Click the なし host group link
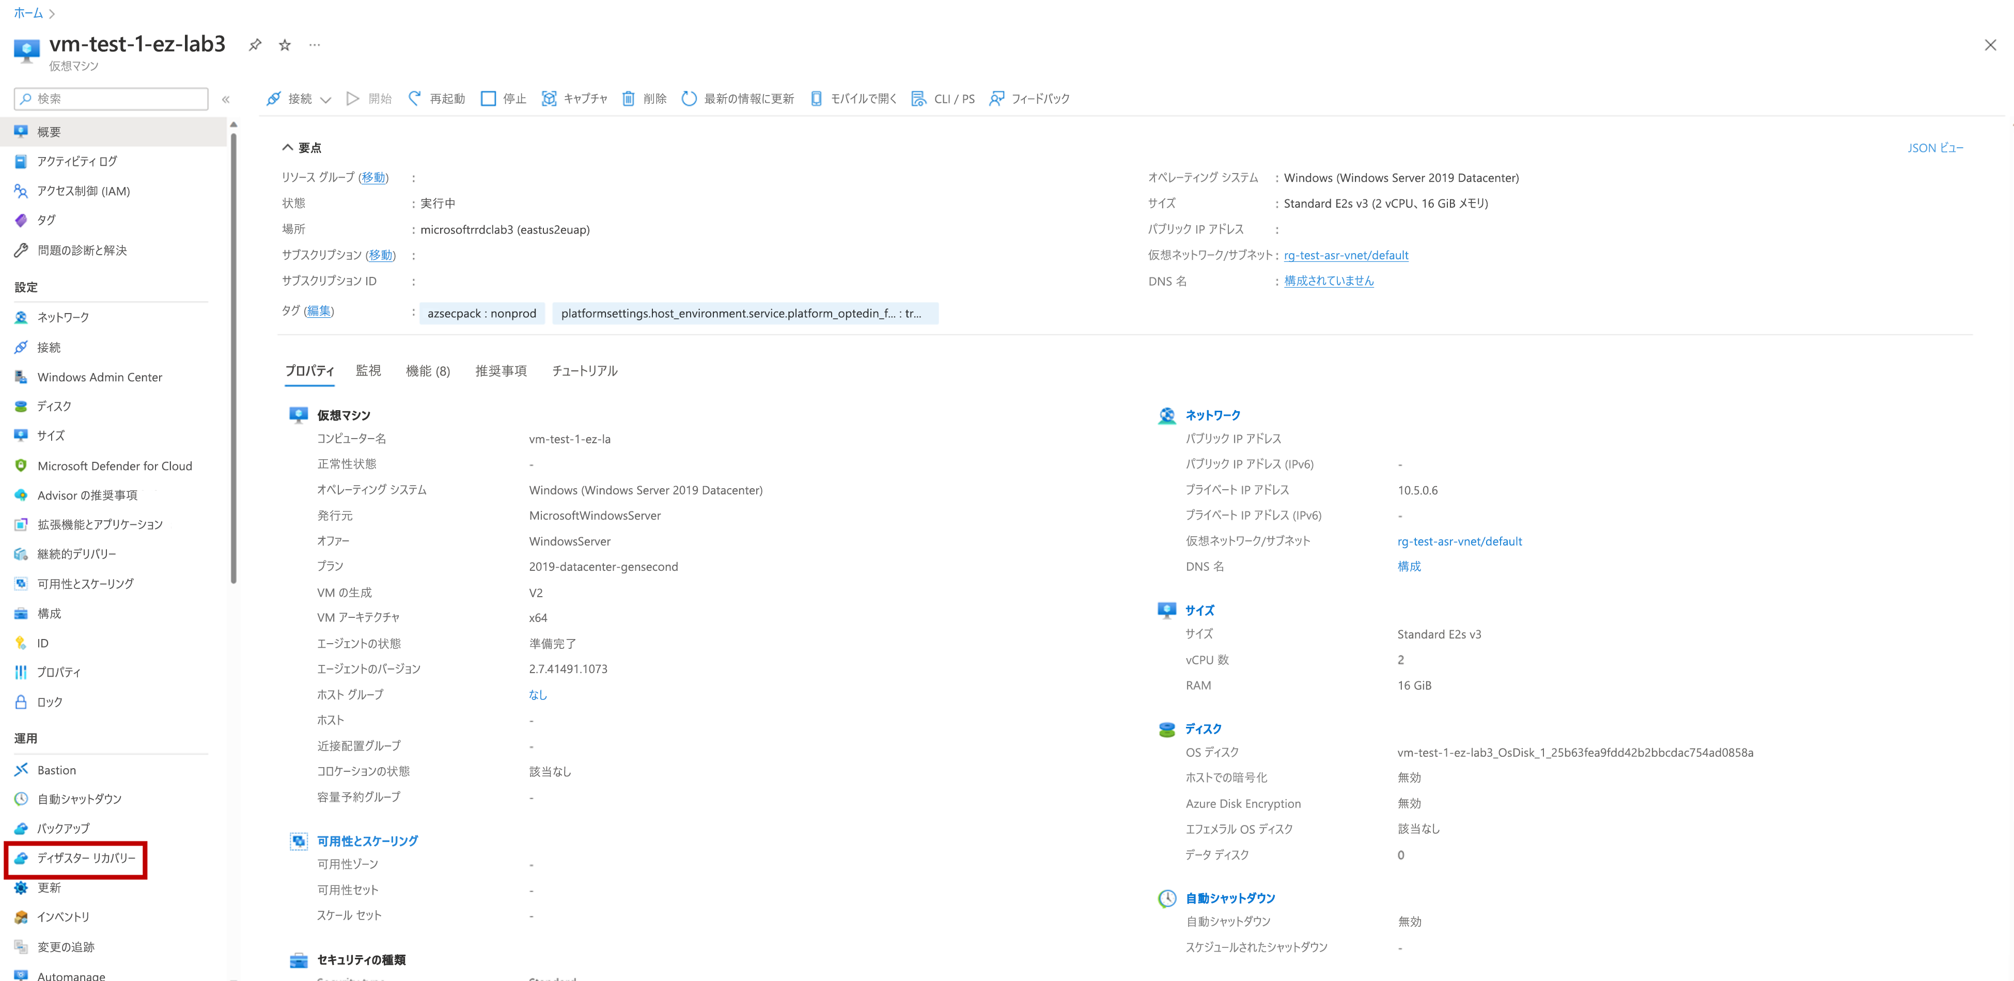 [538, 694]
